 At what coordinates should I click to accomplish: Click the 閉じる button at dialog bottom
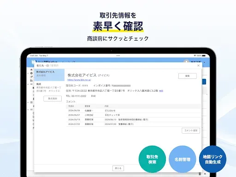point(118,168)
